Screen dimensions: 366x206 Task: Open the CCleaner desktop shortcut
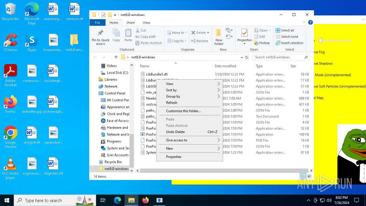click(11, 43)
